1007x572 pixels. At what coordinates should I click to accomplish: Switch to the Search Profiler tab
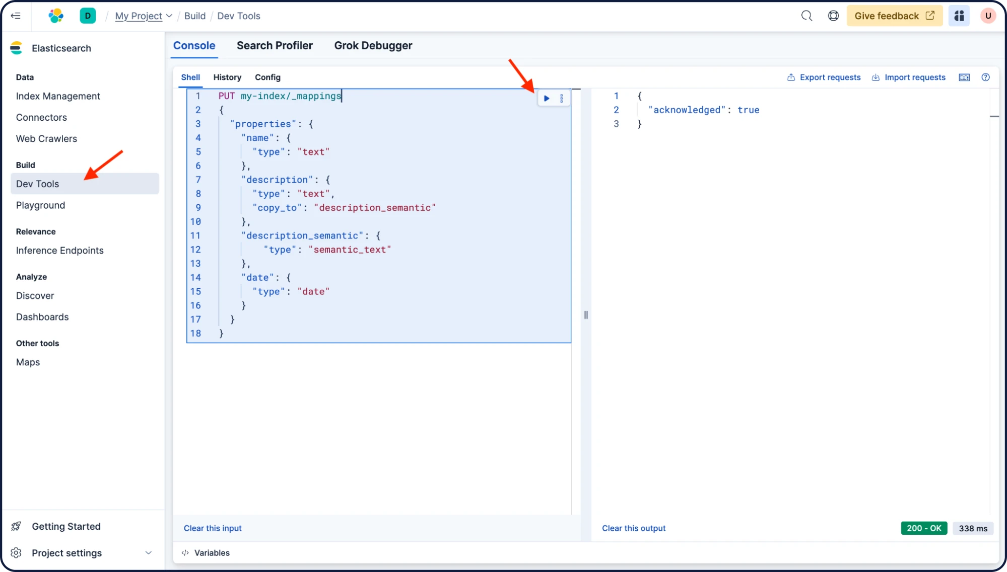point(275,45)
